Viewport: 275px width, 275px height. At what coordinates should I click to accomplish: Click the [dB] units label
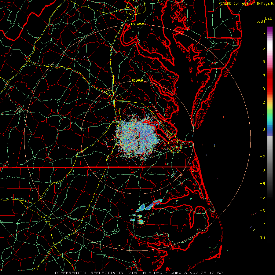(x=261, y=21)
